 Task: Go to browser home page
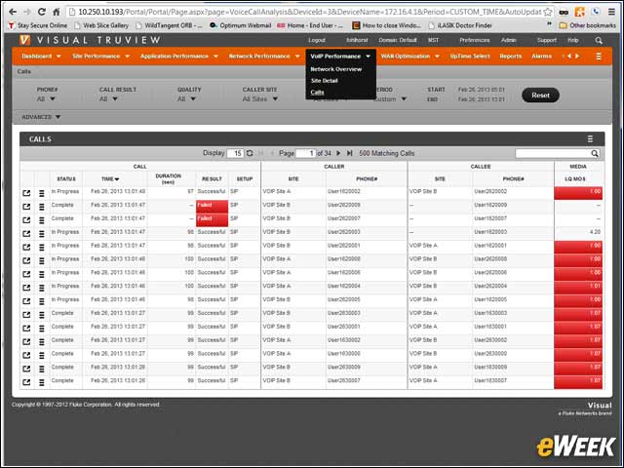pyautogui.click(x=57, y=12)
